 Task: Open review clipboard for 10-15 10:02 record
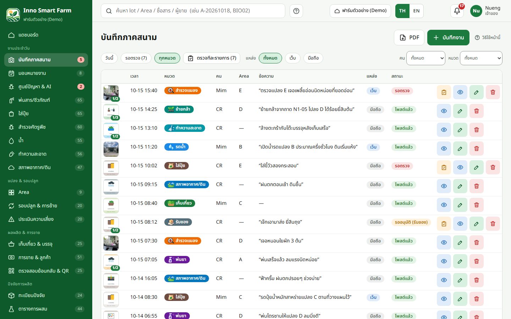tap(444, 168)
